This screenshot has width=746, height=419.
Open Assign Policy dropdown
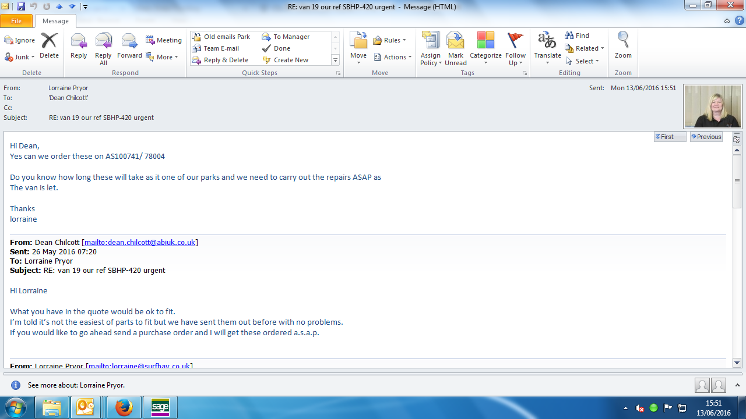(431, 49)
